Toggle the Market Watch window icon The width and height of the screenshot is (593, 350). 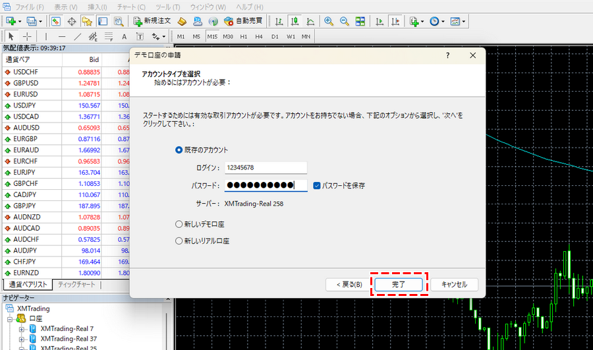(x=56, y=21)
